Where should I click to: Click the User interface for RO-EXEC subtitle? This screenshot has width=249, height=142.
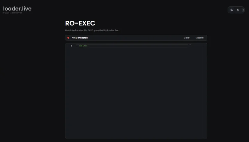(x=92, y=30)
